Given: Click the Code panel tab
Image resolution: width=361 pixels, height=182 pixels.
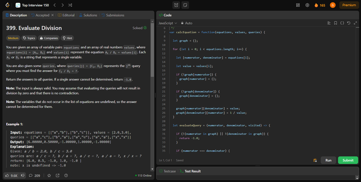Looking at the screenshot, I should 165,15.
